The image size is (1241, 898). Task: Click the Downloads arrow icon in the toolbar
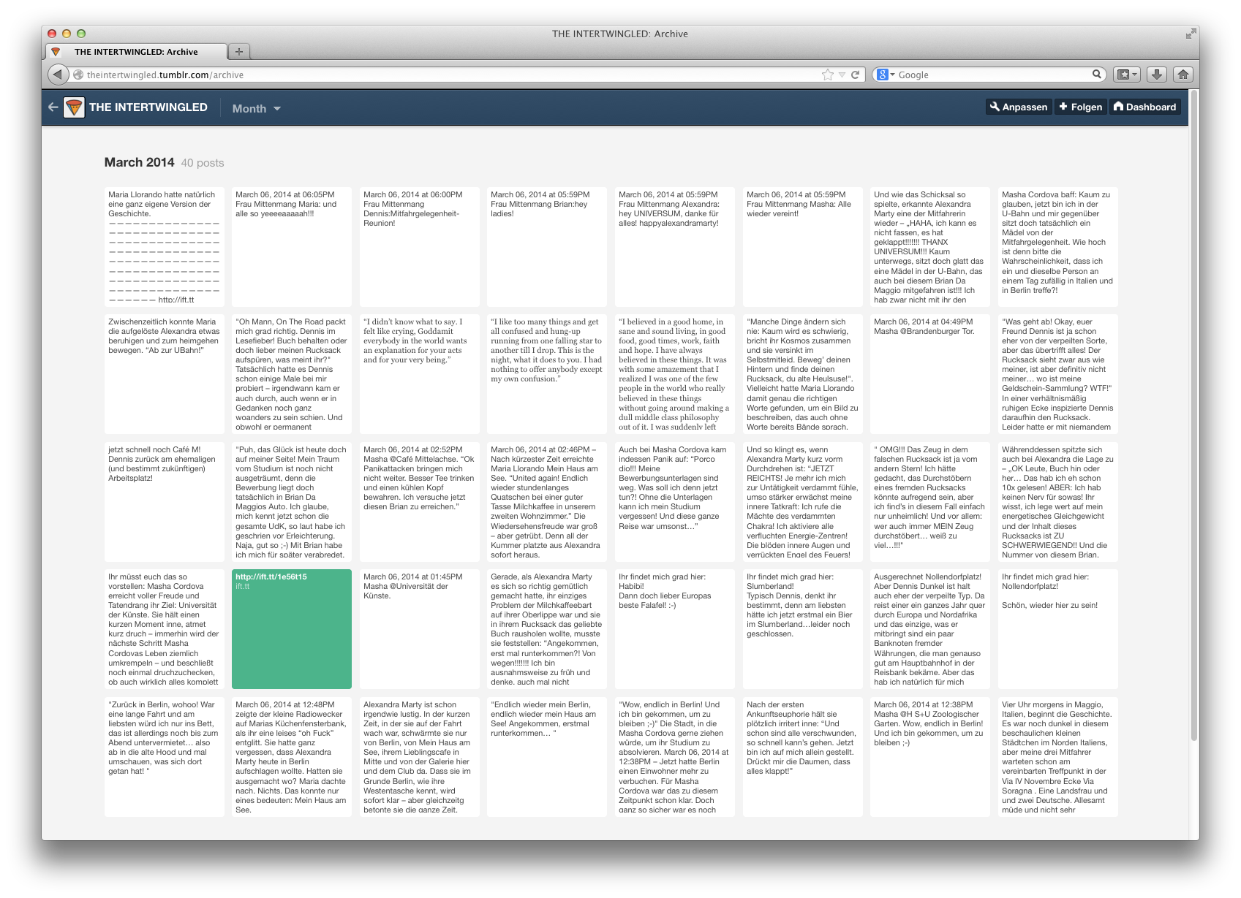point(1157,74)
